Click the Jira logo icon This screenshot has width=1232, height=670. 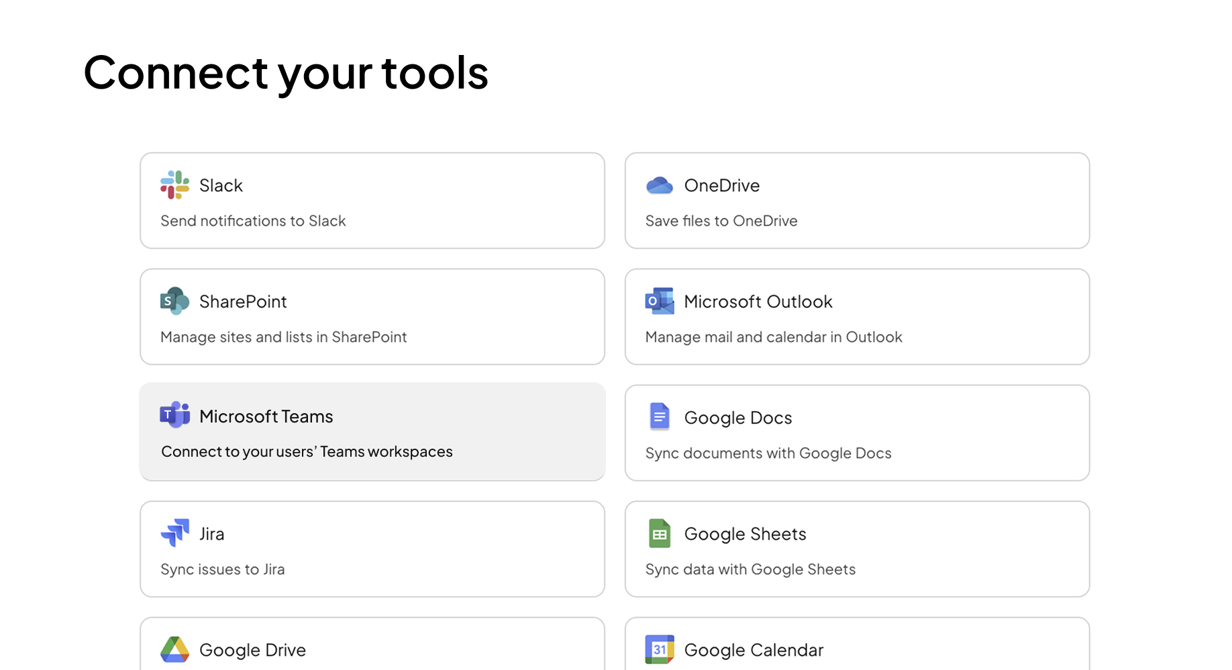click(174, 533)
